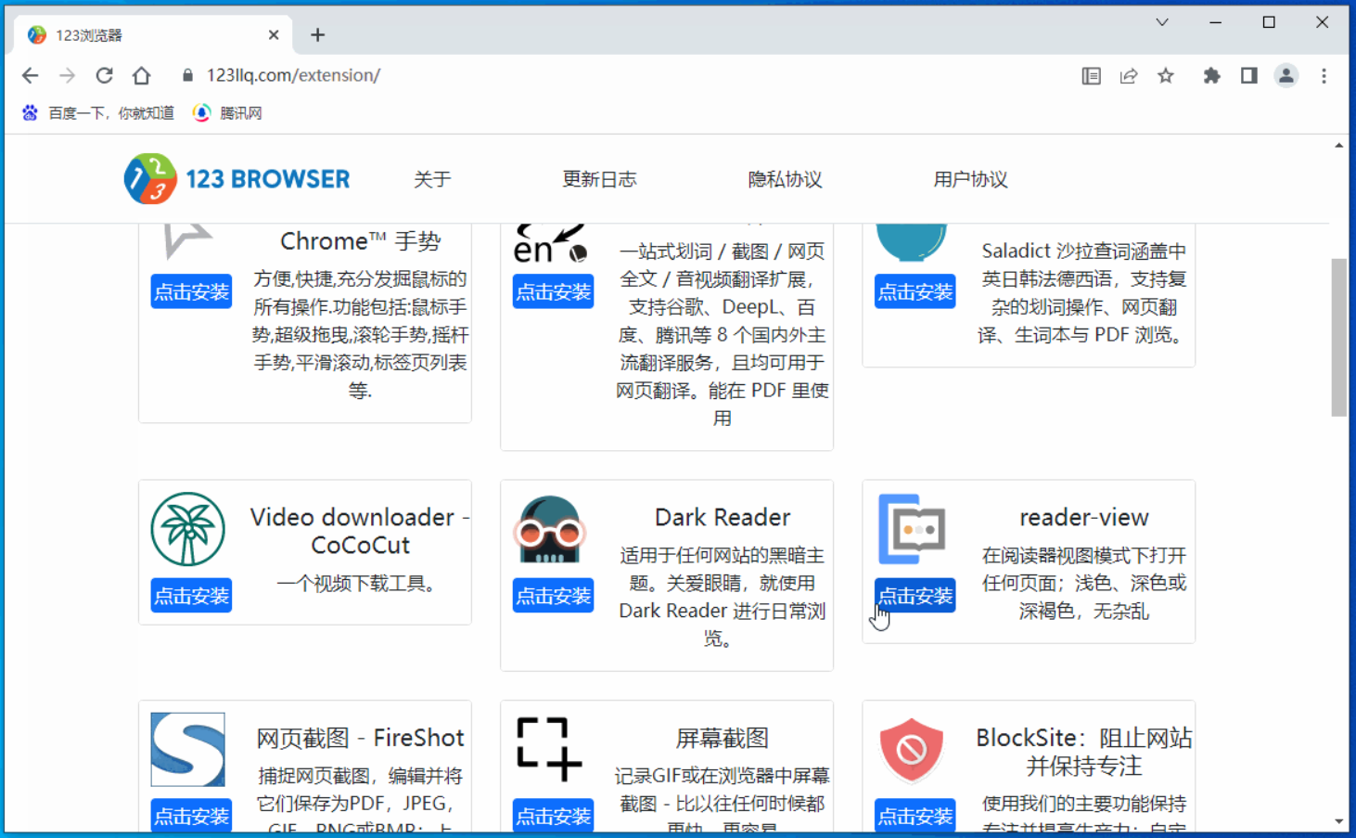
Task: Maximize the browser window
Action: pos(1269,22)
